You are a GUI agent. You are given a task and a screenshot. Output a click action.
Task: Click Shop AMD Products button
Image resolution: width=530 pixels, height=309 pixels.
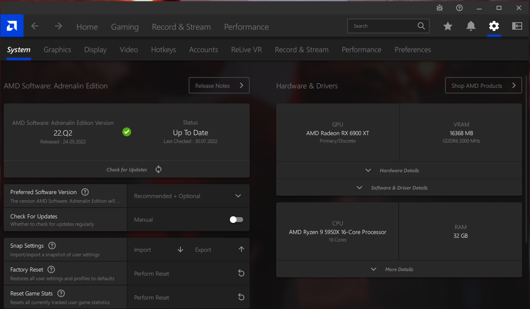pyautogui.click(x=483, y=85)
